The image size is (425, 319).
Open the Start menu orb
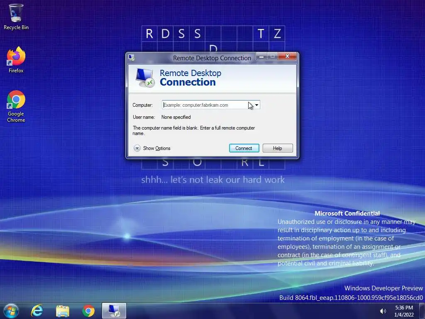coord(11,311)
